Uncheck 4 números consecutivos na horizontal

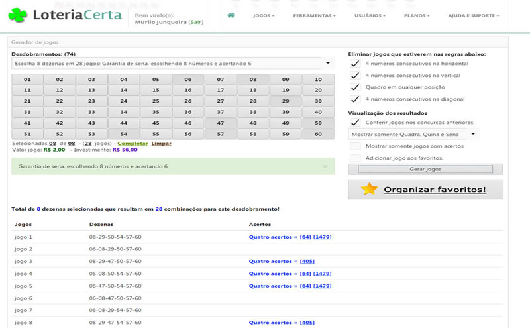355,64
